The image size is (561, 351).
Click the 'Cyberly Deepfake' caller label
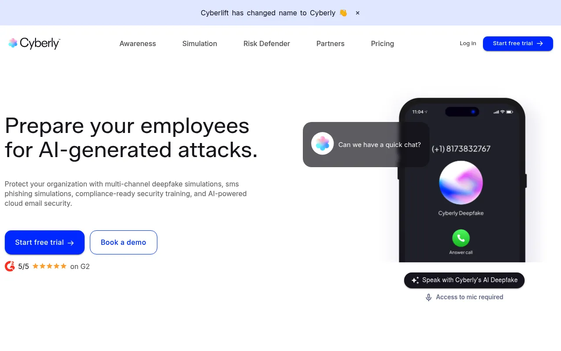(461, 213)
